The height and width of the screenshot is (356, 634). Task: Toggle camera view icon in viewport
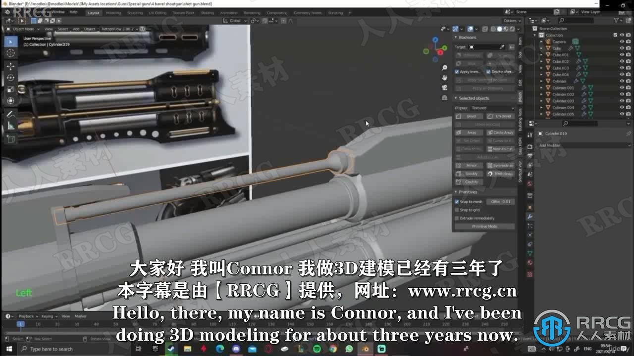tap(444, 88)
